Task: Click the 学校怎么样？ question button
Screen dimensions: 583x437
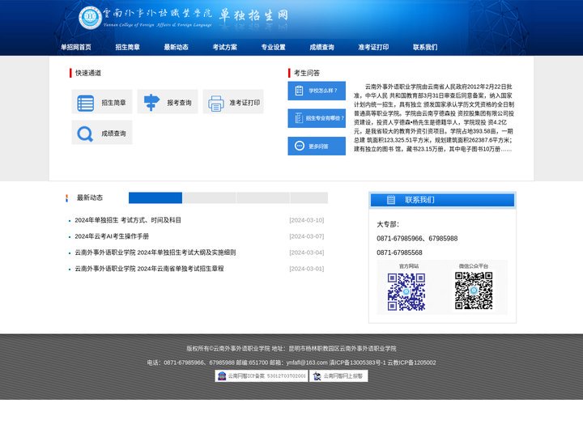Action: point(317,91)
